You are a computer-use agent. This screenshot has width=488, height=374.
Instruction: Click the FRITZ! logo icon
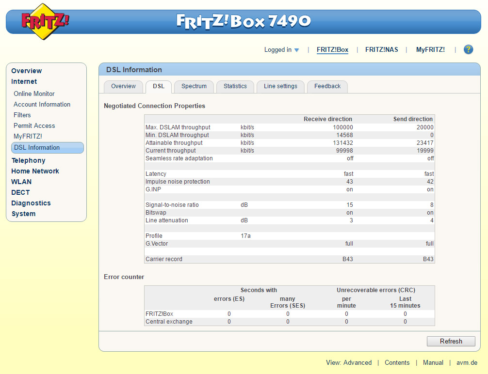click(x=45, y=21)
